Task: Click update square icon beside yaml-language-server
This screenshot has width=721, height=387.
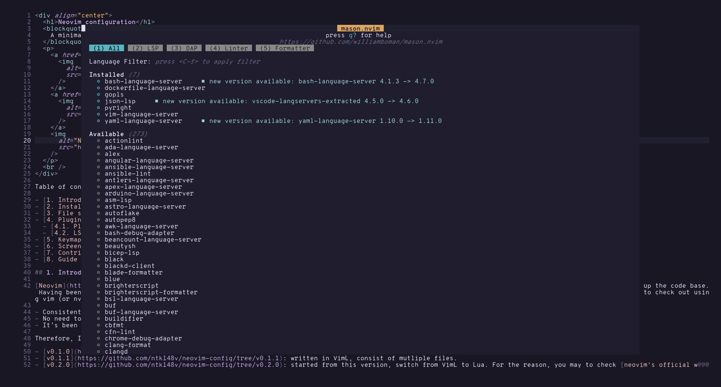Action: pyautogui.click(x=203, y=121)
